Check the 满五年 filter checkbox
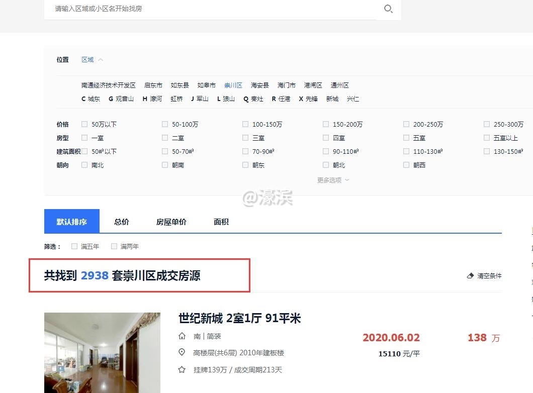 click(74, 246)
